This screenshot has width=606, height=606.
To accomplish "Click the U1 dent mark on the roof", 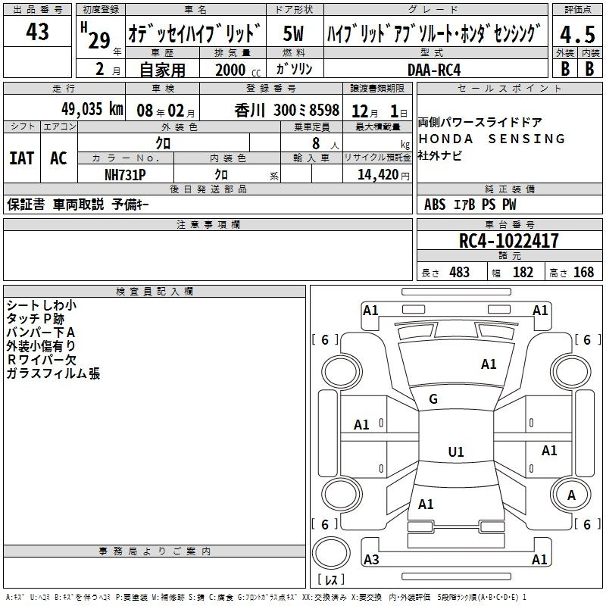I will point(456,452).
